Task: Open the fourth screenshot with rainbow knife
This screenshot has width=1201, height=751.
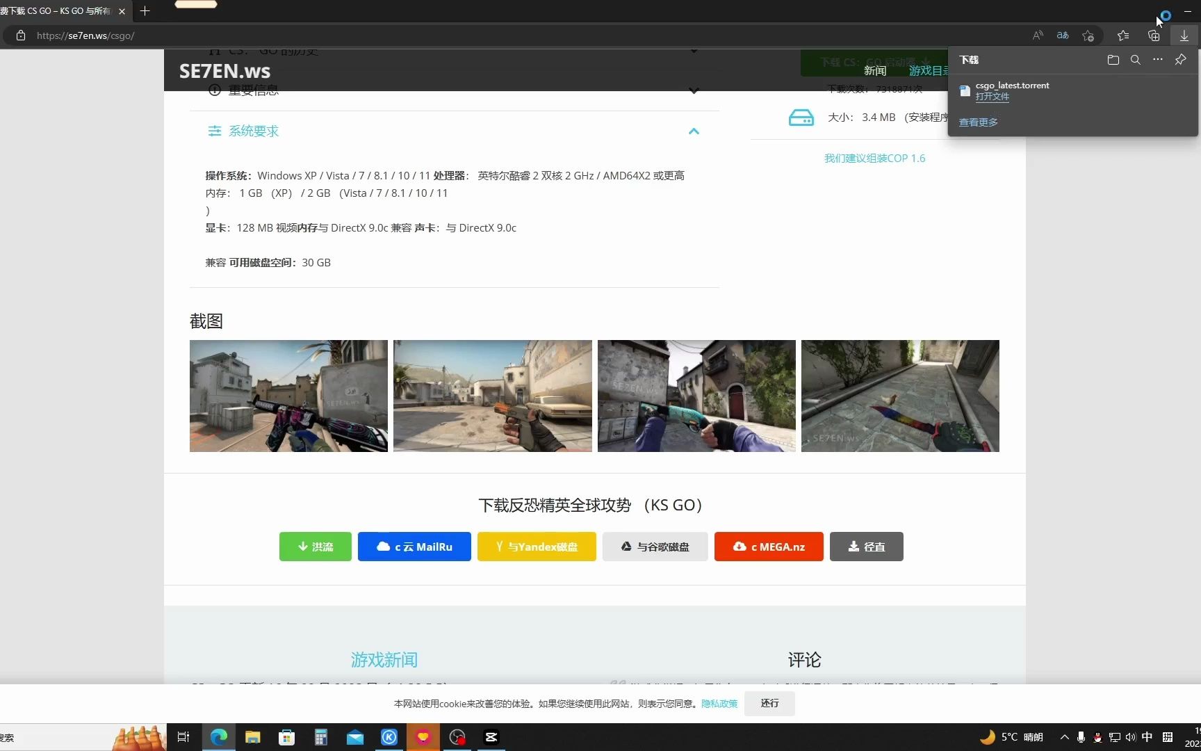Action: coord(900,396)
